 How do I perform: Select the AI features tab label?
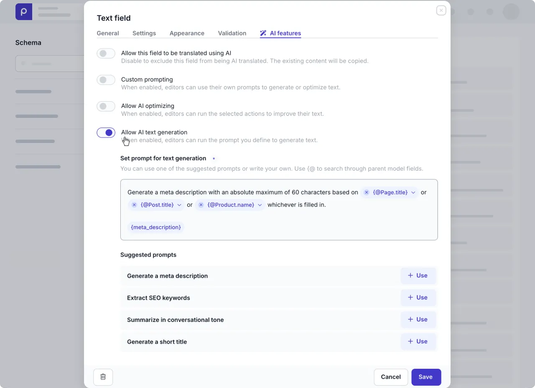pyautogui.click(x=285, y=33)
